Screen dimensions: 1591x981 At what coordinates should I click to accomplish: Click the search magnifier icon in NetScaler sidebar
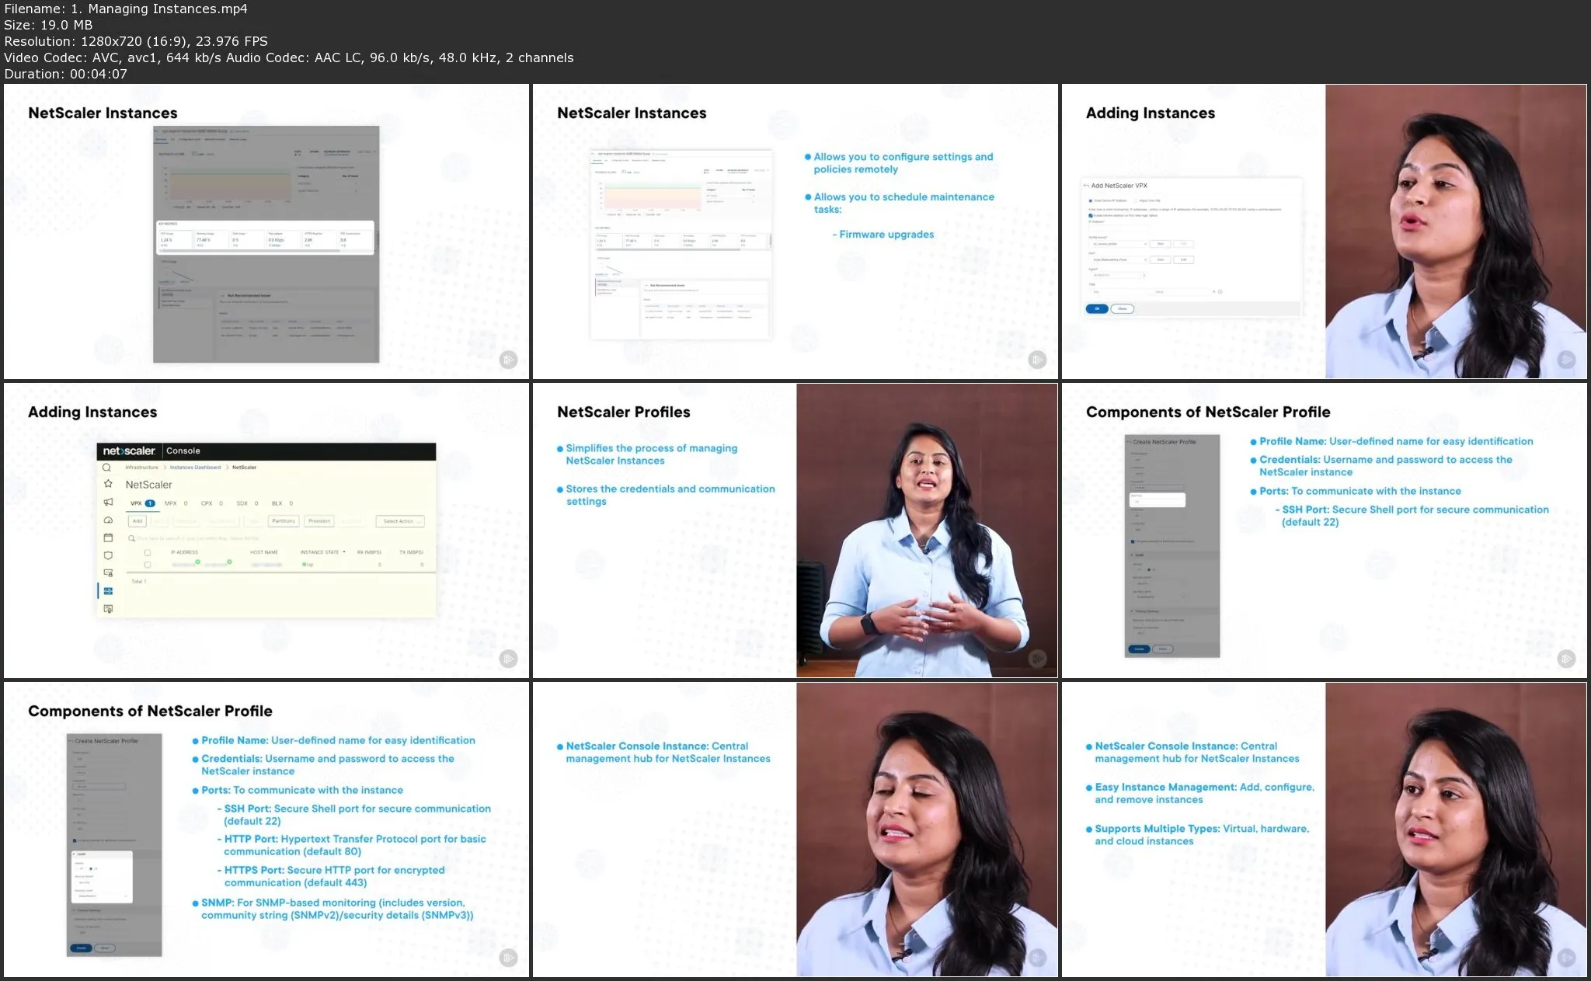click(107, 468)
